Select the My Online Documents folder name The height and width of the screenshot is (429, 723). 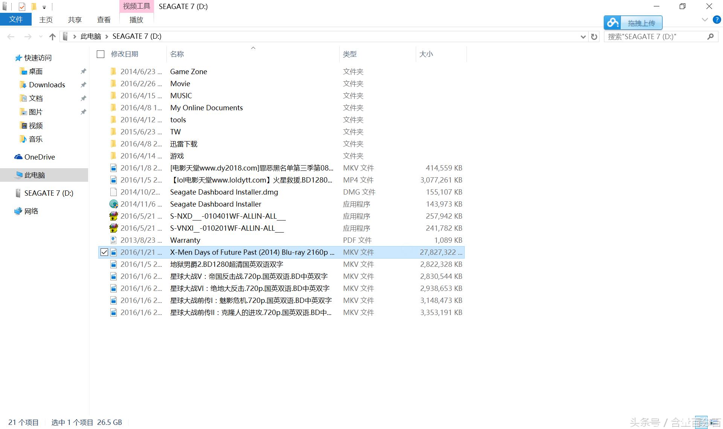point(206,108)
